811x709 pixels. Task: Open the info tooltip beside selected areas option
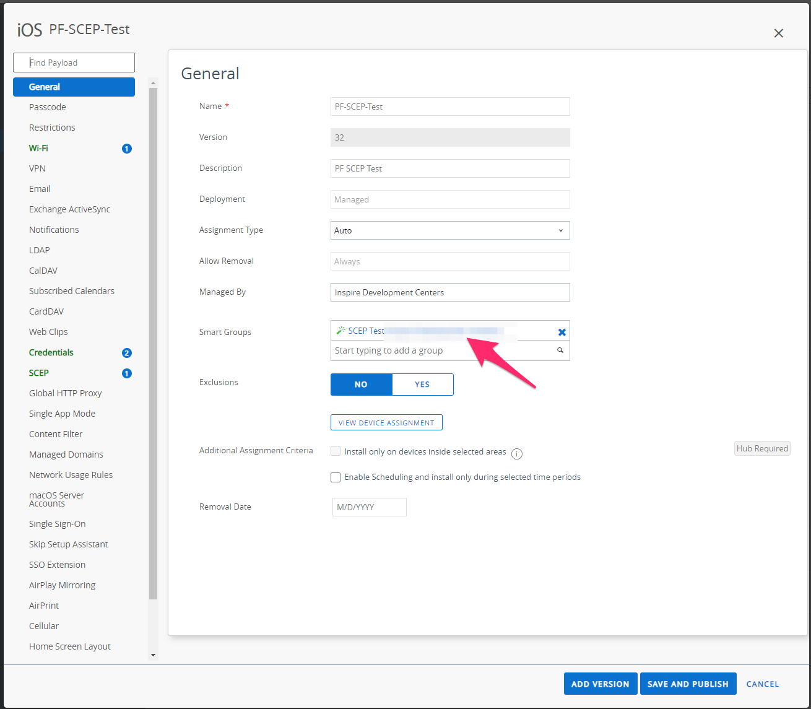[x=517, y=453]
